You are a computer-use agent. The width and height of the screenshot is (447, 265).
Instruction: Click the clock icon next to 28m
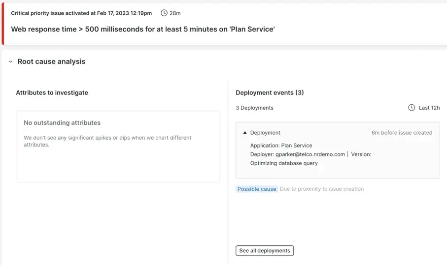[x=164, y=13]
